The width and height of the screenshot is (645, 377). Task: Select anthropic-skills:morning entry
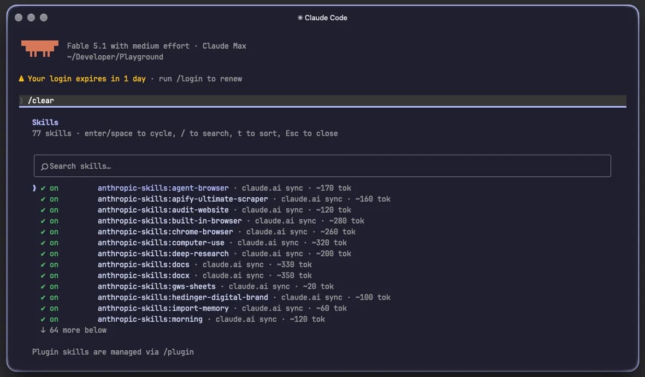pyautogui.click(x=150, y=319)
